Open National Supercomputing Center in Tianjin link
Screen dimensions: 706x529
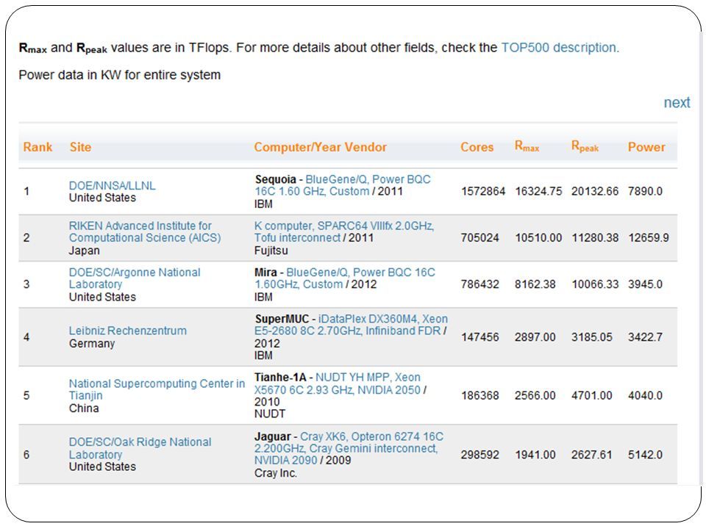point(157,389)
